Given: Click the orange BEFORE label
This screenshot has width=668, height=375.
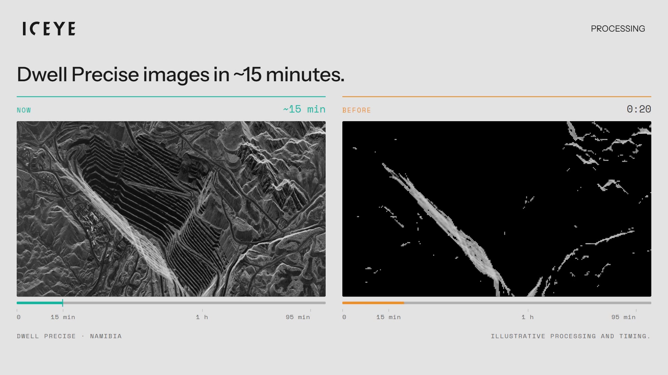Looking at the screenshot, I should pos(357,110).
